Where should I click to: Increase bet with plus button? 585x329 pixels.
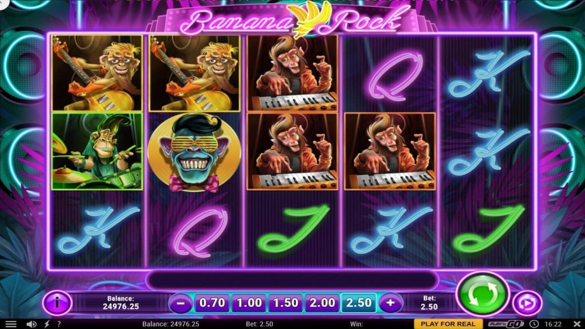tap(390, 303)
